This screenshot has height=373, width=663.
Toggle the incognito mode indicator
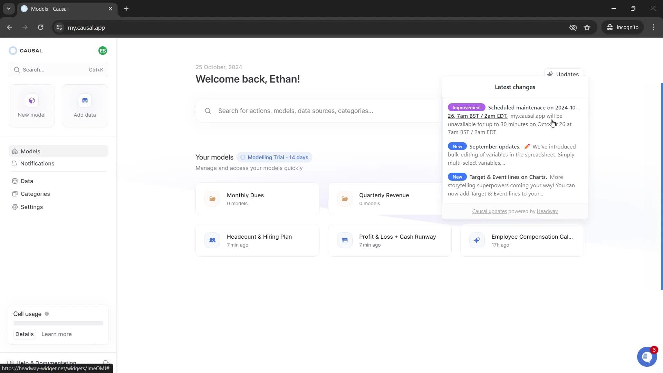tap(624, 27)
